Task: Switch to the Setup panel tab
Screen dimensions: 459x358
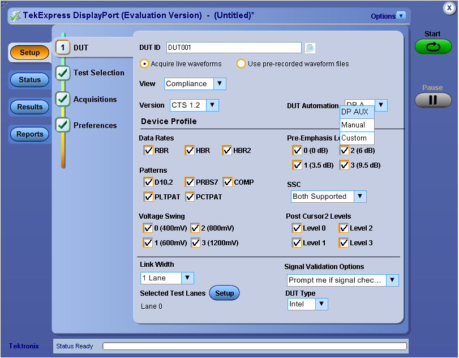Action: [29, 53]
